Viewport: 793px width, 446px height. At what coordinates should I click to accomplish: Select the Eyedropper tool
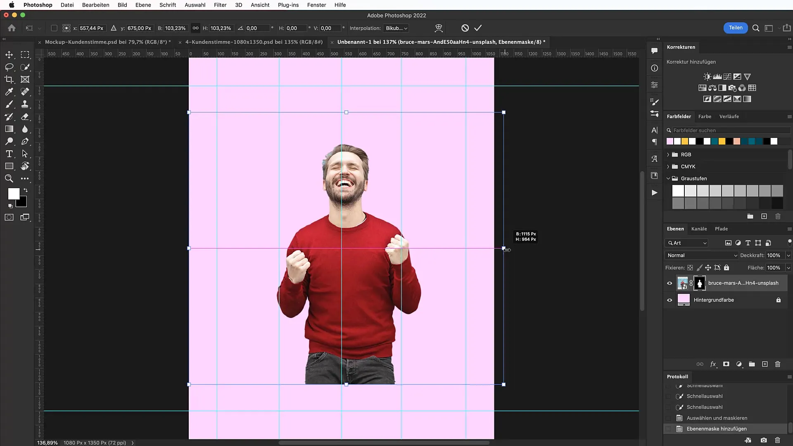tap(9, 92)
